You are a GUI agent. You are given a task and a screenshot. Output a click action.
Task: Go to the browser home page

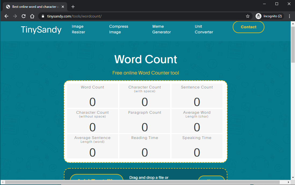point(32,16)
